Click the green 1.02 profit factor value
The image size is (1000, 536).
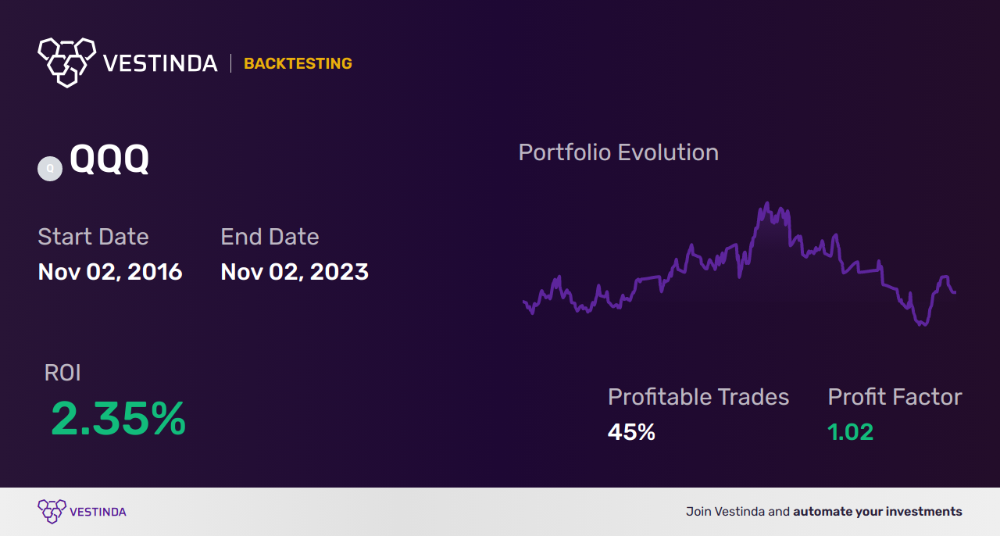click(x=850, y=431)
